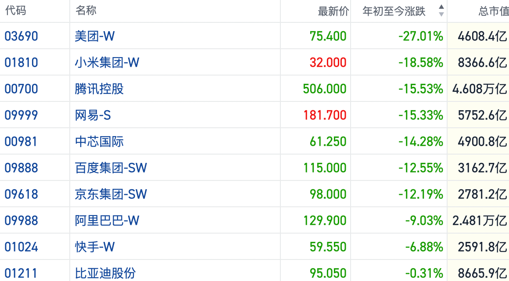509x281 pixels.
Task: Open the 比亚迪股份 stock link
Action: click(105, 273)
